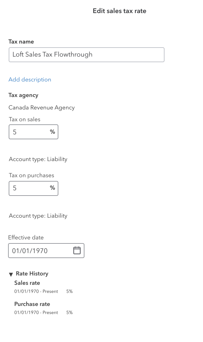Click the Tax on purchases percentage field
The width and height of the screenshot is (203, 342).
click(29, 188)
